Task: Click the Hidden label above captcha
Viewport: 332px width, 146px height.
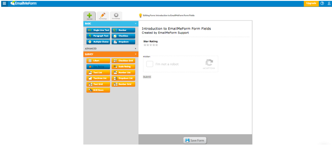Action: pos(146,57)
